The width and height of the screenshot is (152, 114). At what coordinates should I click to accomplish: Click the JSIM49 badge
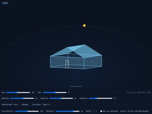click(x=5, y=3)
